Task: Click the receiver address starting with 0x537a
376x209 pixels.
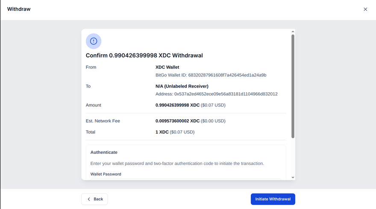Action: 216,94
